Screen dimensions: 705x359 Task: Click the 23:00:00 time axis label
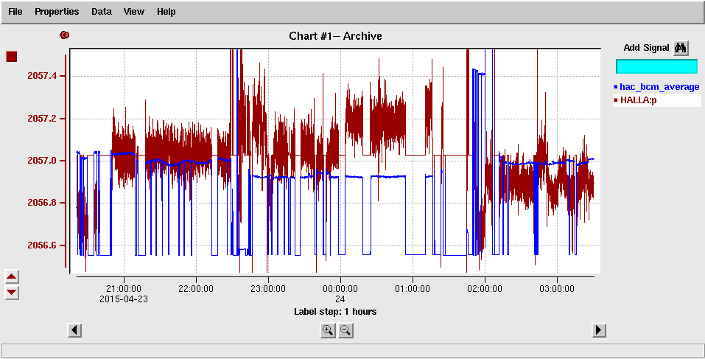pyautogui.click(x=268, y=288)
